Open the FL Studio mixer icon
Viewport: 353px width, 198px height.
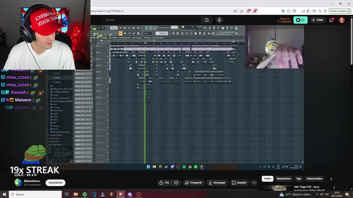[x=187, y=33]
